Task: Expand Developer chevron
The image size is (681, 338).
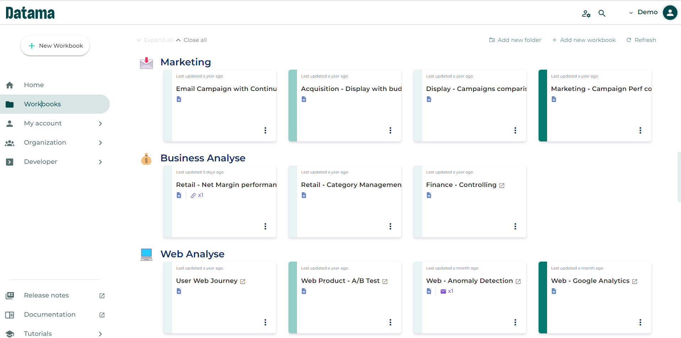Action: (x=101, y=162)
